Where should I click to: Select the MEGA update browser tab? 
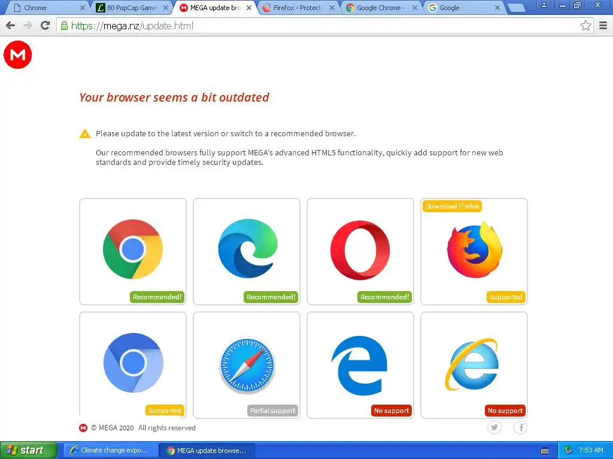click(x=215, y=8)
